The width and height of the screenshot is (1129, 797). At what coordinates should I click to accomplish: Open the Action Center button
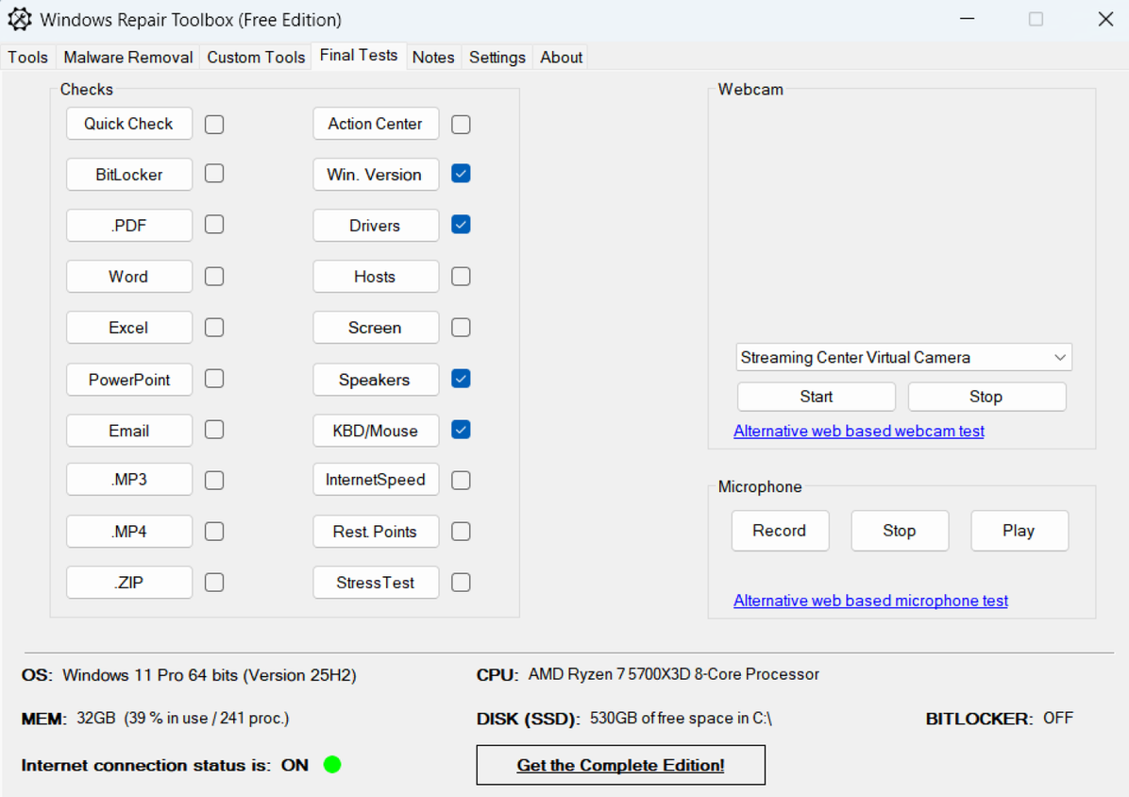tap(376, 124)
